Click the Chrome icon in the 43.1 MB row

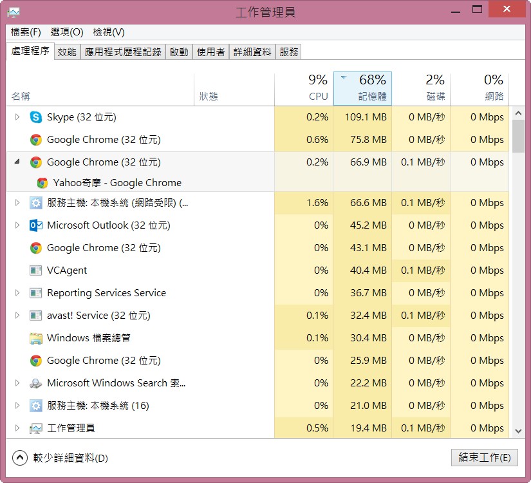tap(36, 248)
